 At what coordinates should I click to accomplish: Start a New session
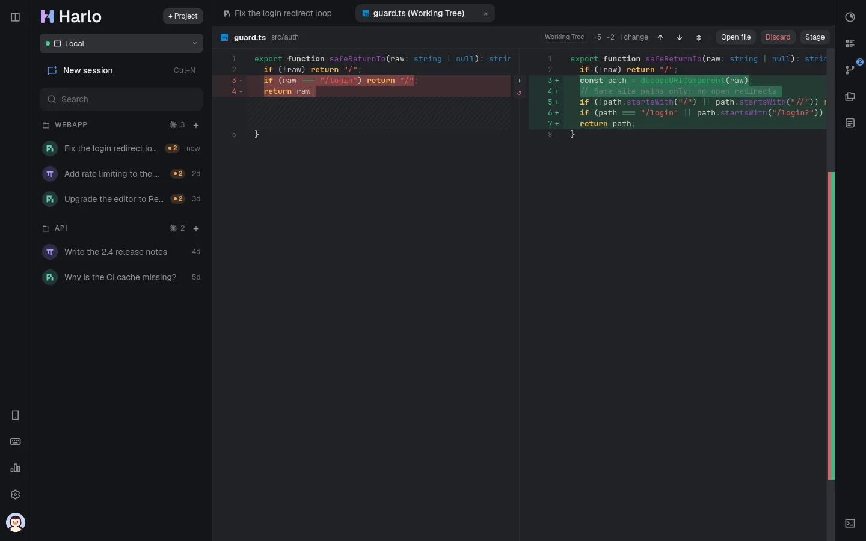[x=121, y=70]
